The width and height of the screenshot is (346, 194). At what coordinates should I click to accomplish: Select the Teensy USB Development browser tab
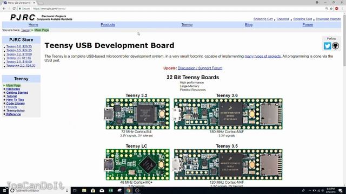tap(19, 3)
